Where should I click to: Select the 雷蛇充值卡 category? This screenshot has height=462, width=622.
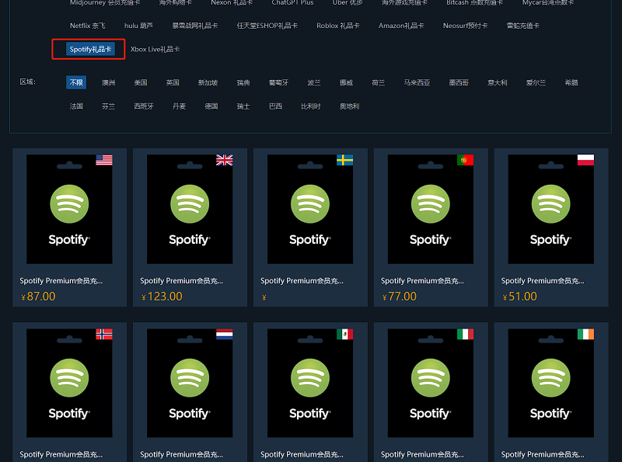[x=522, y=26]
